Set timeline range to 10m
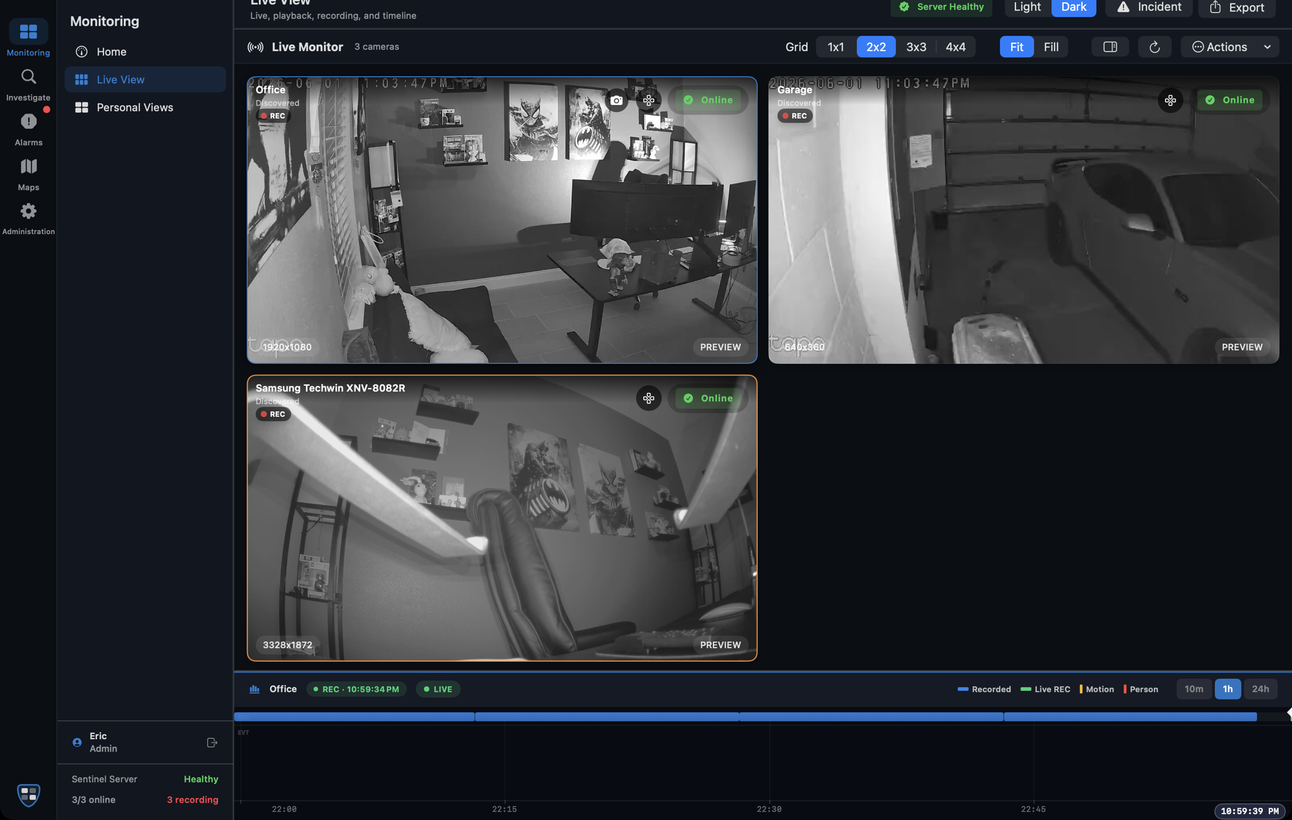1292x820 pixels. [x=1193, y=689]
